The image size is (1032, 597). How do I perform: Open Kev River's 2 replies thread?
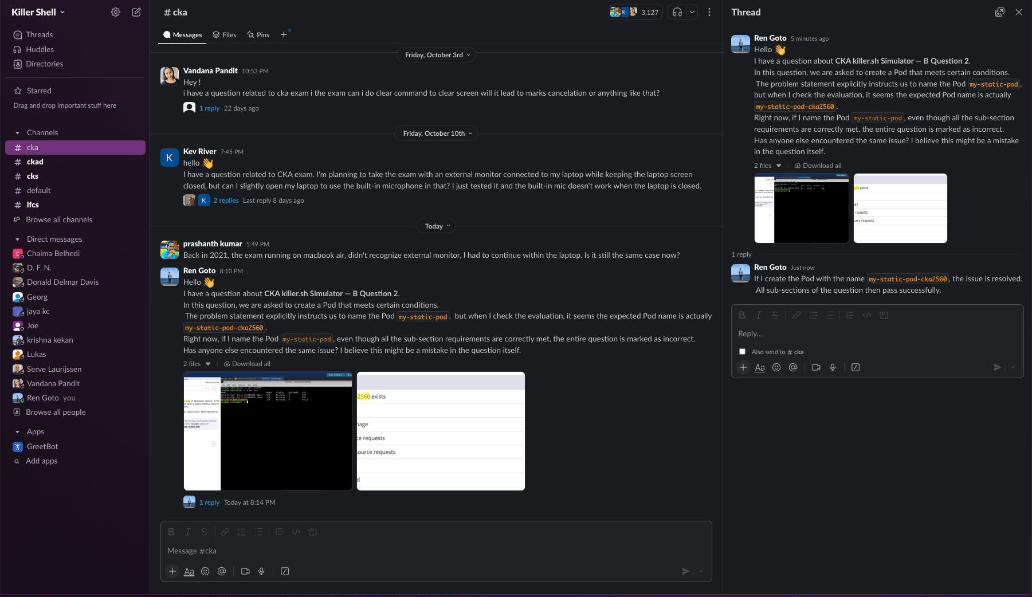tap(226, 201)
